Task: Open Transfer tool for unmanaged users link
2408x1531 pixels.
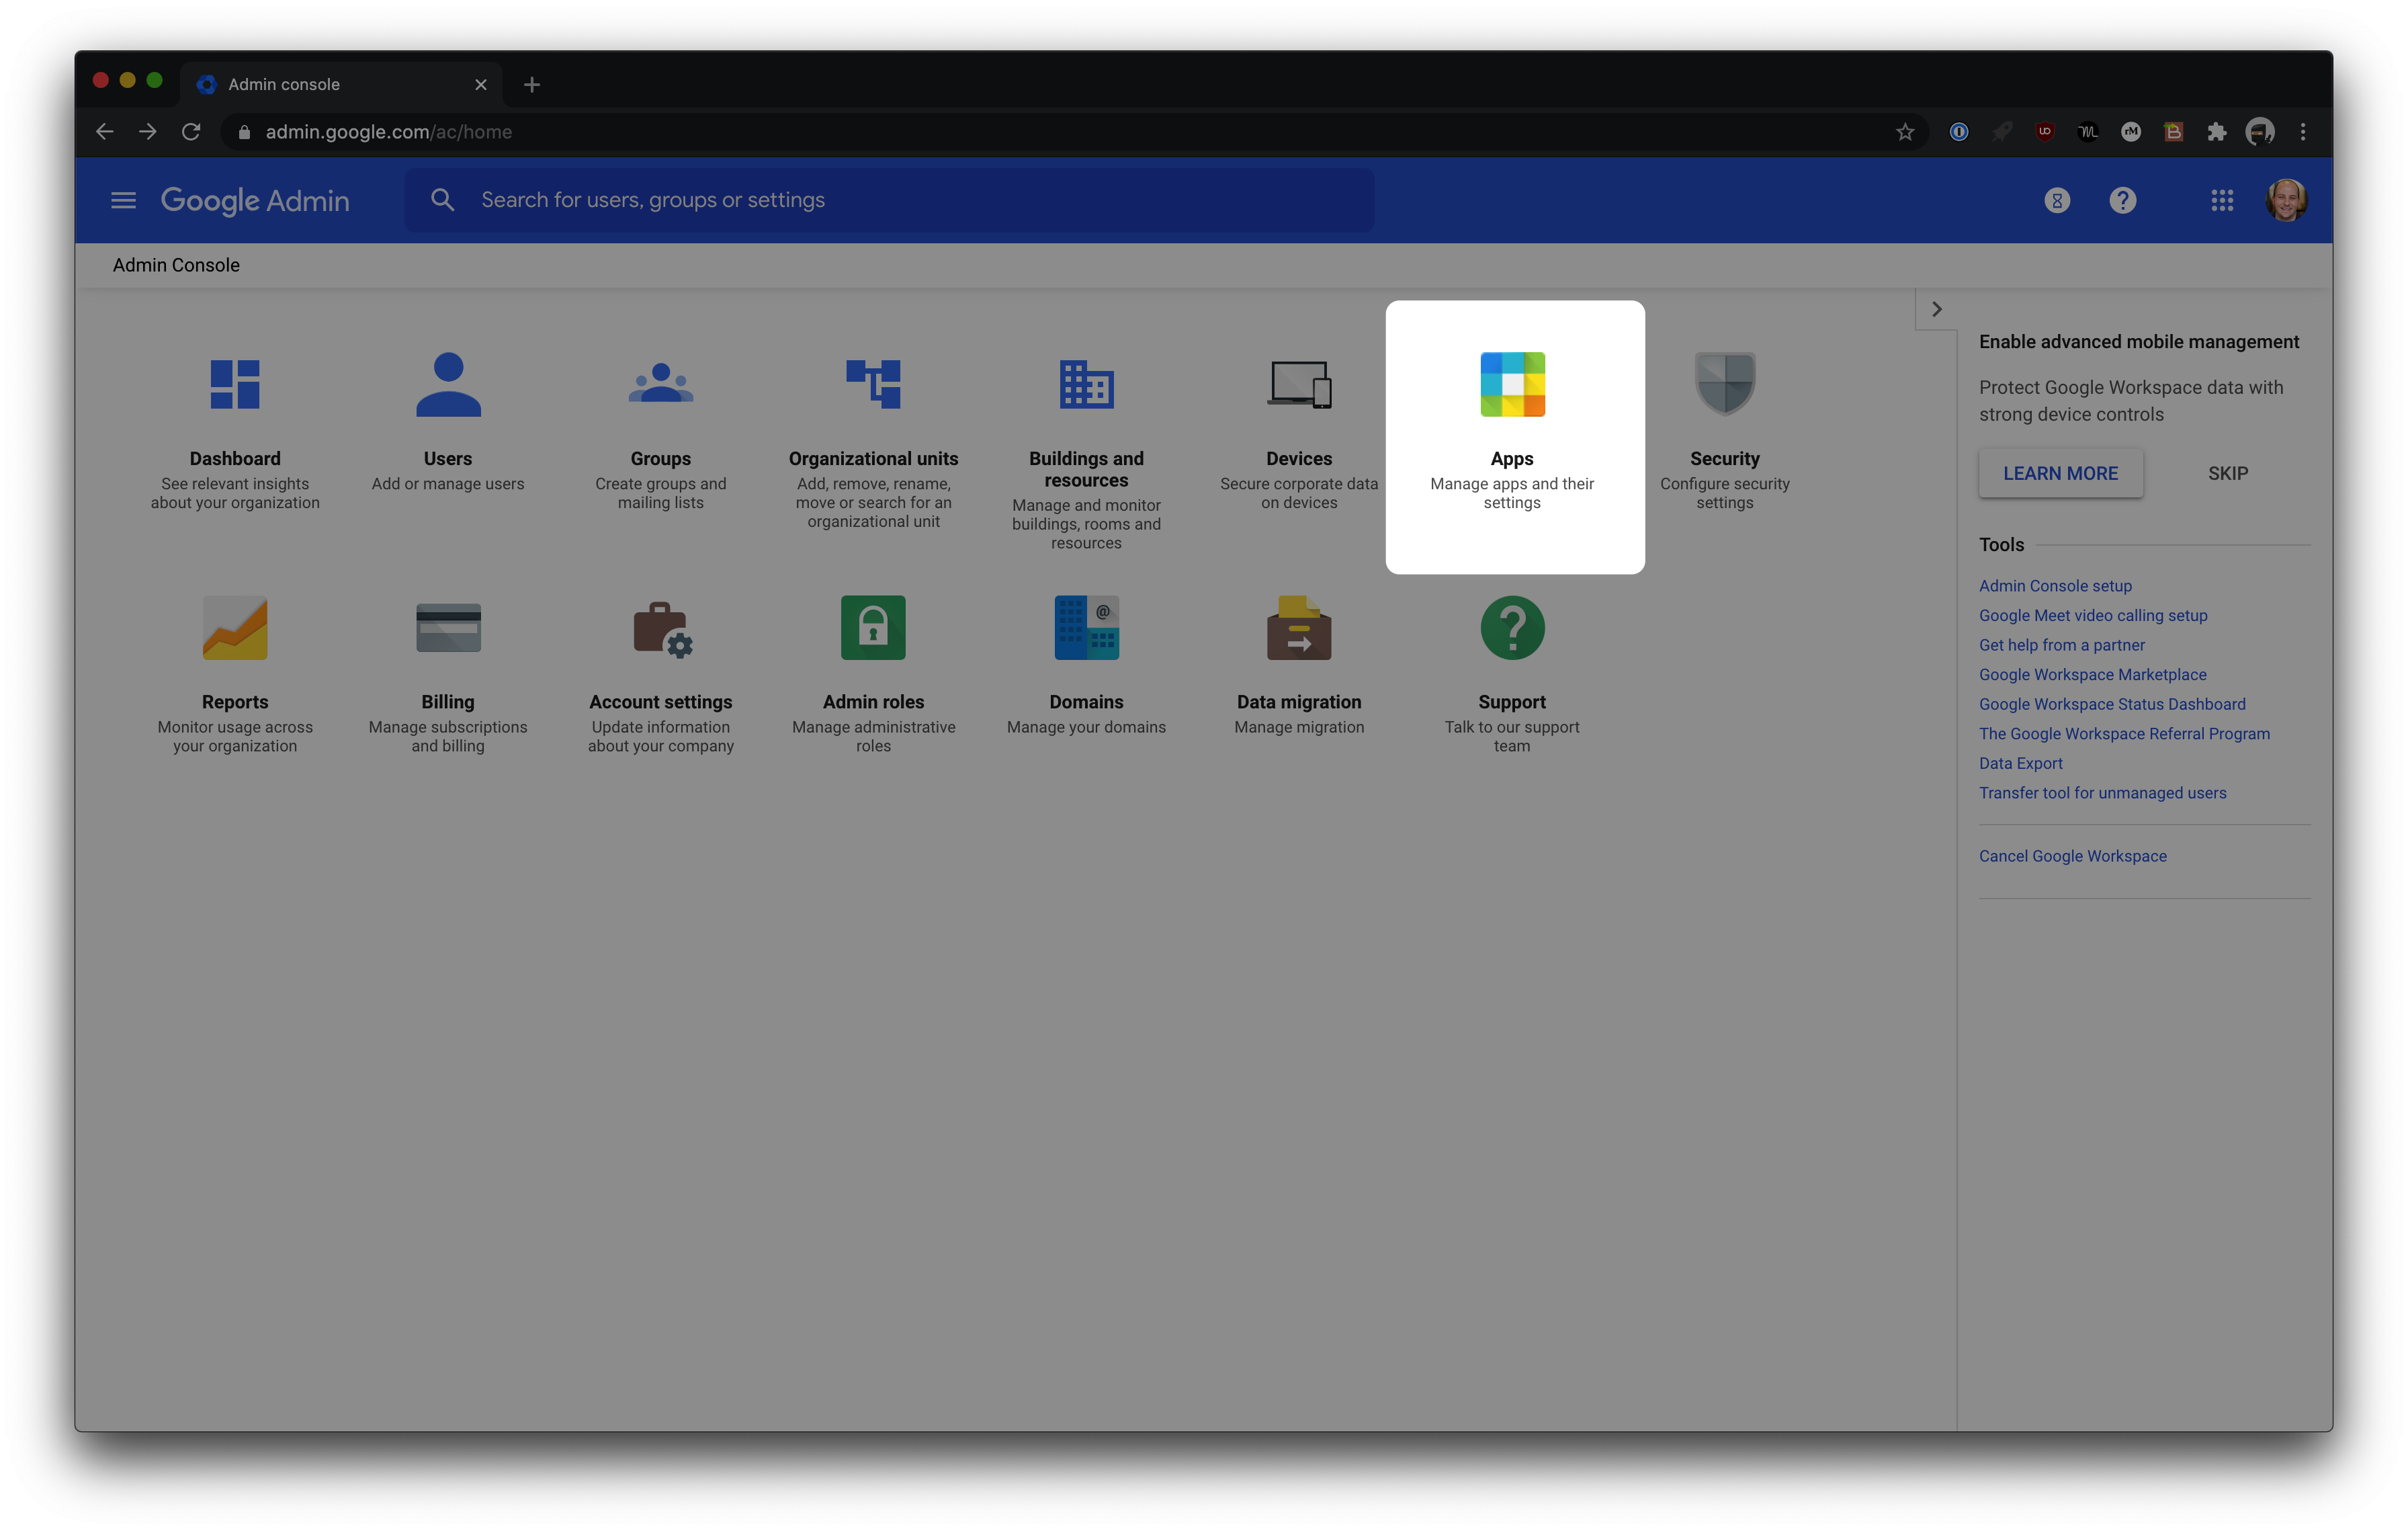Action: pos(2102,792)
